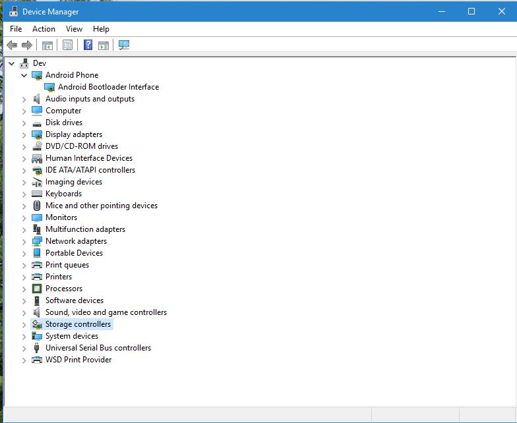Viewport: 517px width, 423px height.
Task: Select the Processors category
Action: coord(63,289)
